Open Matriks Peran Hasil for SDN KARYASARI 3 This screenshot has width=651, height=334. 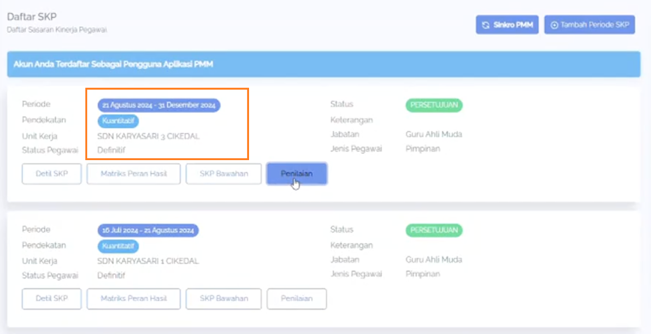133,174
